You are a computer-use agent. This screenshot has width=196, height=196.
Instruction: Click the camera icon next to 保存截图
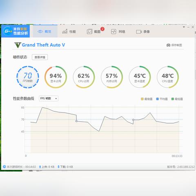pyautogui.click(x=168, y=45)
